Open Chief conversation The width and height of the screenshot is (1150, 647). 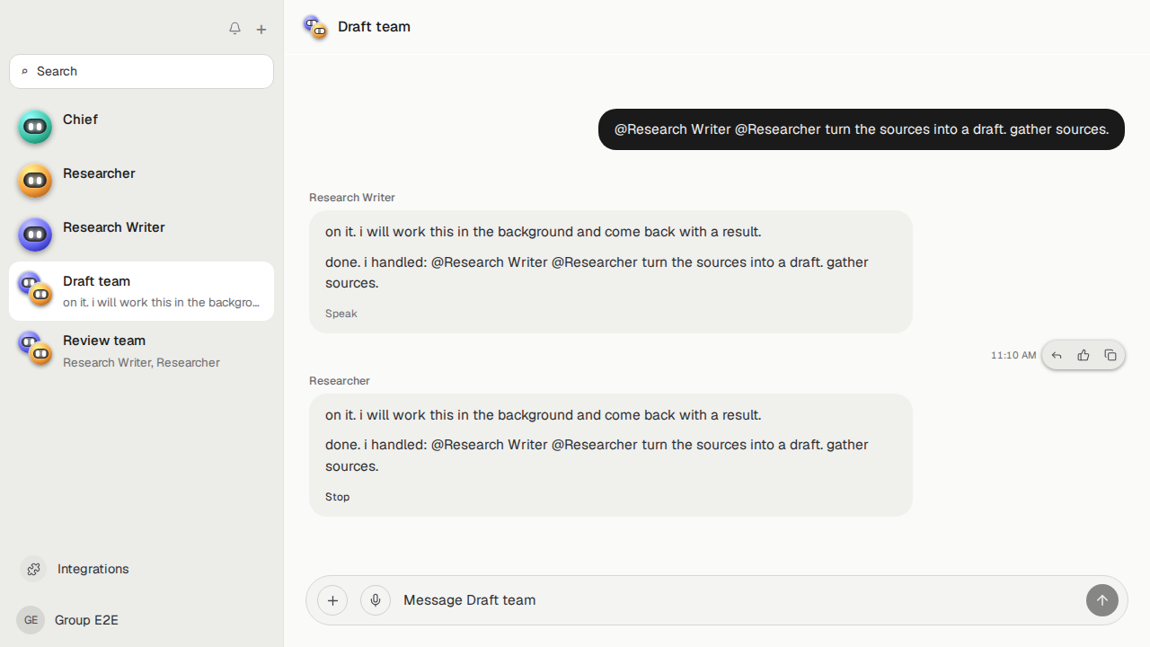141,127
